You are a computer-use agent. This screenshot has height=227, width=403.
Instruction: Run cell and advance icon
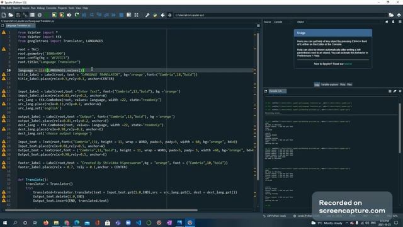click(x=62, y=15)
